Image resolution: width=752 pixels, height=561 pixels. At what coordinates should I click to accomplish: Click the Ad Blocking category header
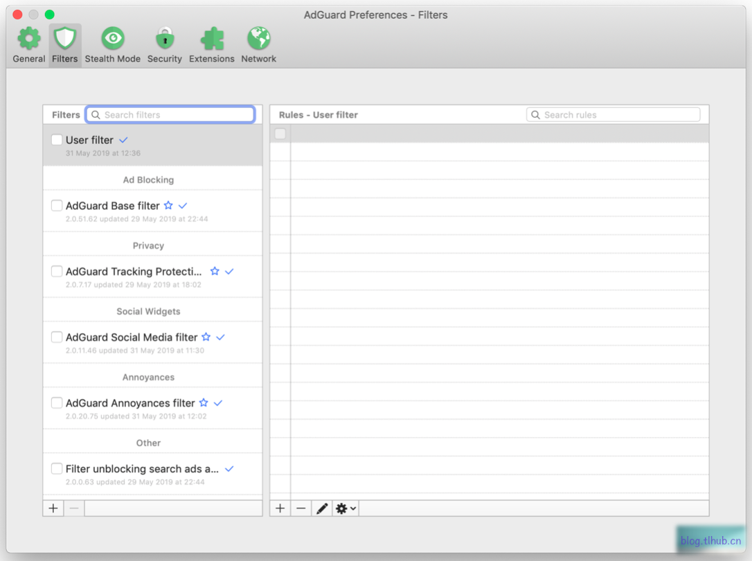pyautogui.click(x=148, y=180)
